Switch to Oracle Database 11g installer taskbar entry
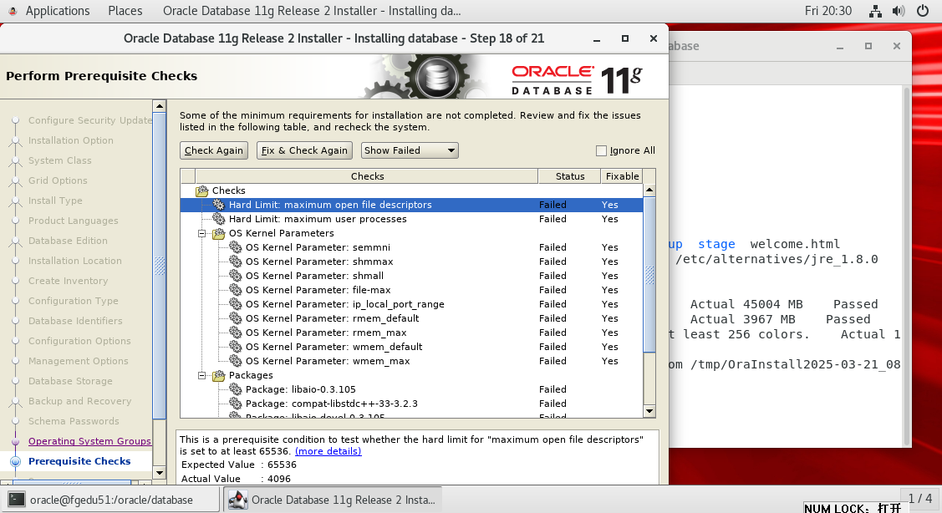Viewport: 942px width, 513px height. point(334,500)
